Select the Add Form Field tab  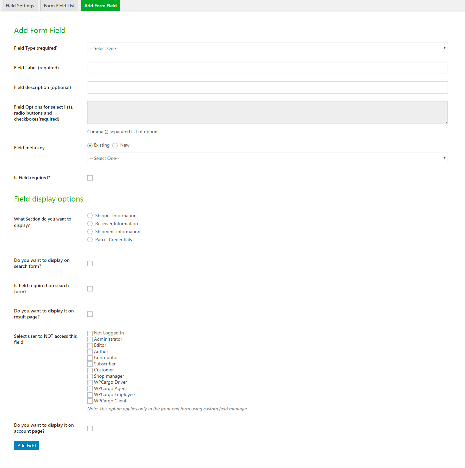click(x=100, y=6)
